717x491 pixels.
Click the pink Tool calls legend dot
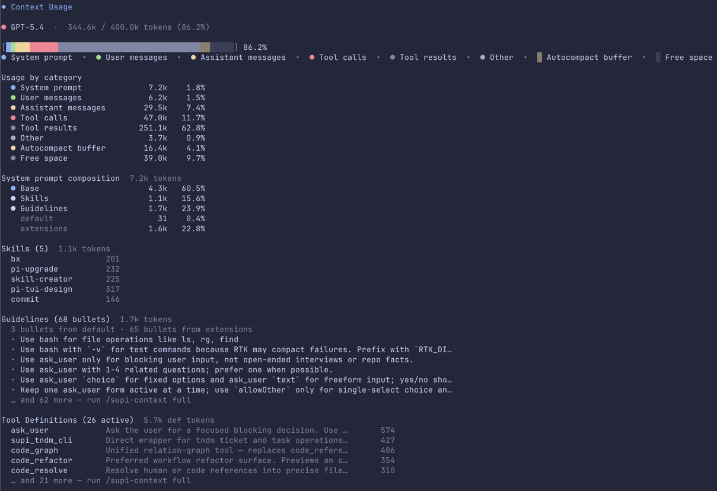(312, 58)
